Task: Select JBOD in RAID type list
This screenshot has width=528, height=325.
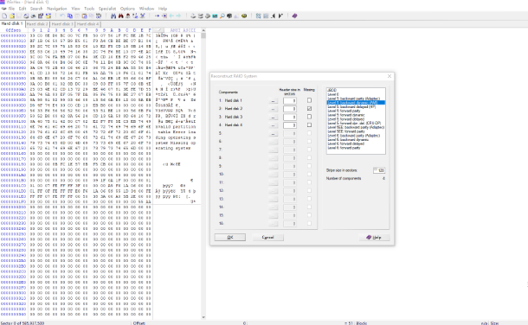Action: point(332,90)
